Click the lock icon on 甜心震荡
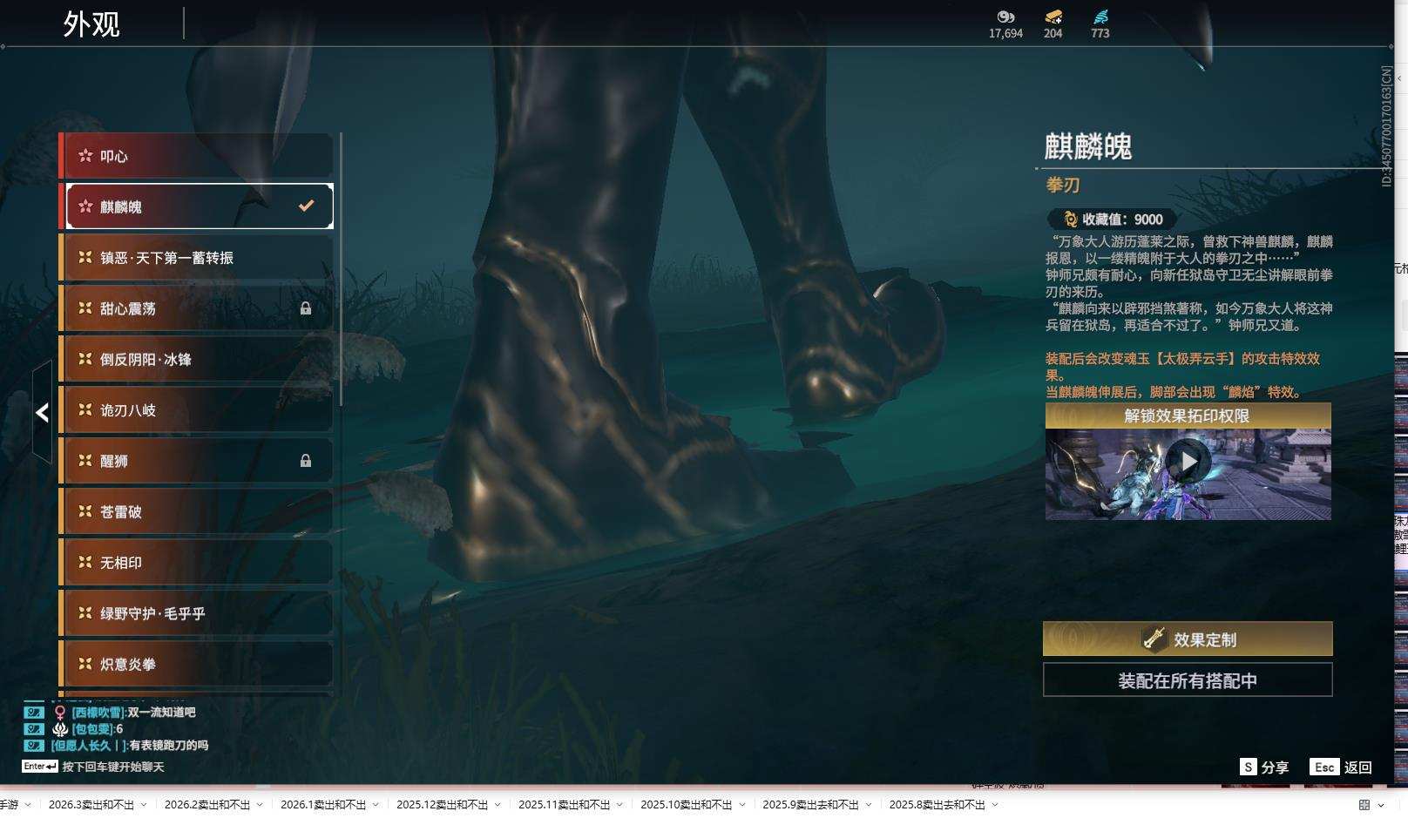Image resolution: width=1408 pixels, height=818 pixels. (306, 308)
